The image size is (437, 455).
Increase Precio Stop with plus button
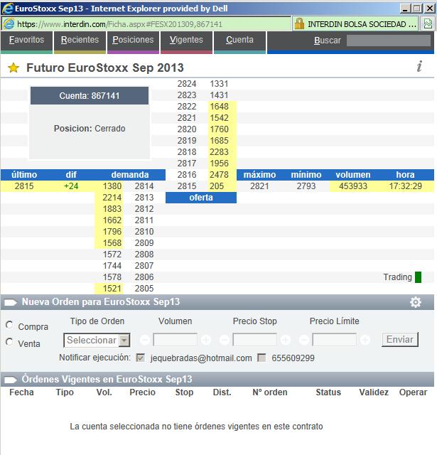[286, 340]
